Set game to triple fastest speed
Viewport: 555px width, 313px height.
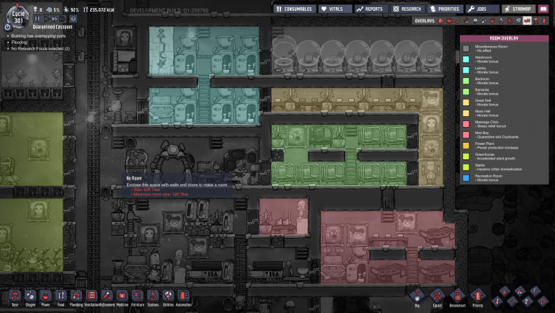(63, 19)
